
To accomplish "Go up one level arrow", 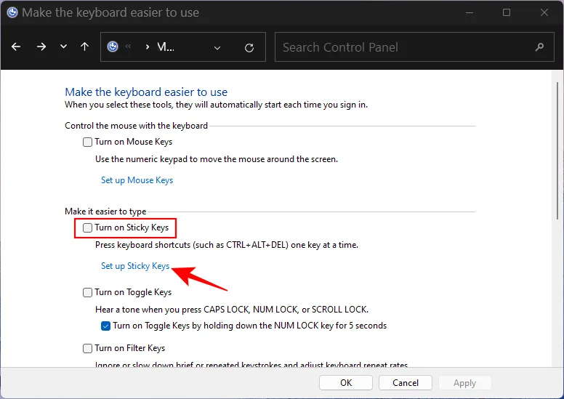I will pyautogui.click(x=85, y=47).
